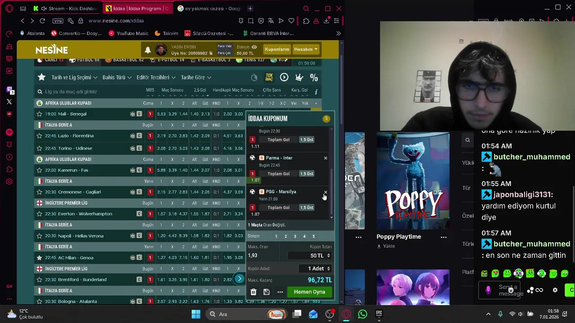575x323 pixels.
Task: Favorite the Torino - Udinese match star
Action: [39, 148]
